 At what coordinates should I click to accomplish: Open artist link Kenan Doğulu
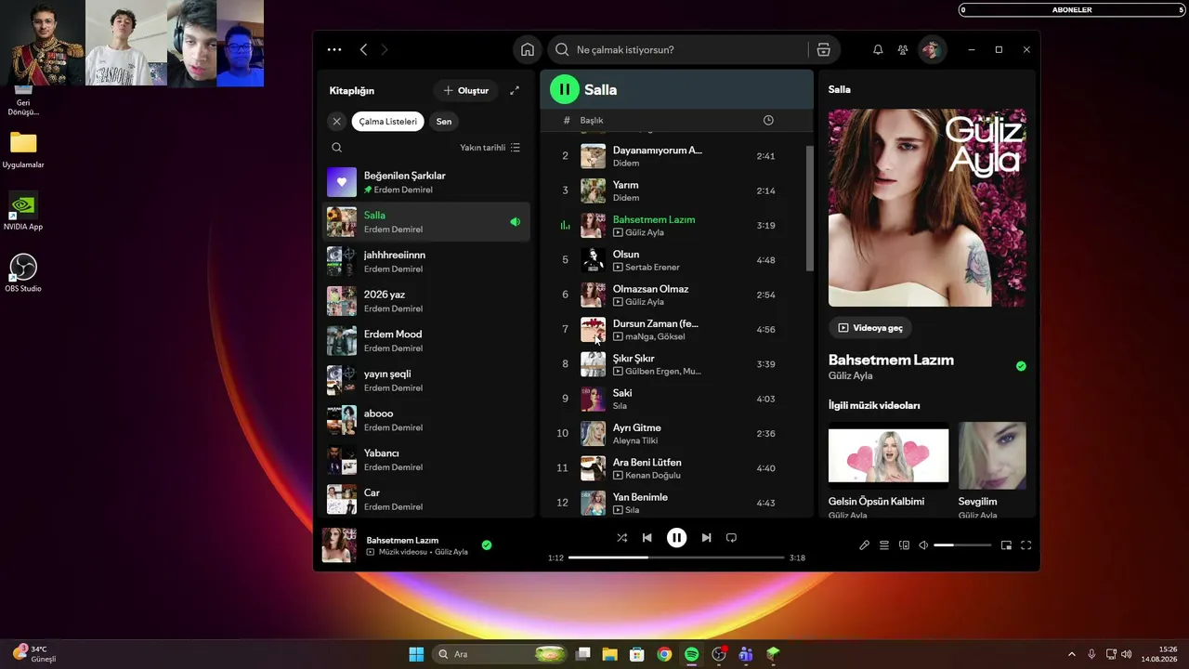(x=653, y=476)
